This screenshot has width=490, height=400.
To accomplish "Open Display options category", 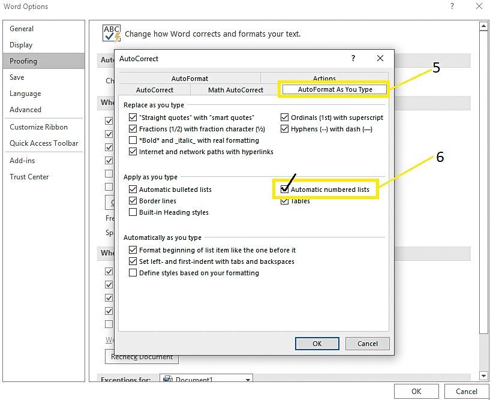I will point(44,45).
